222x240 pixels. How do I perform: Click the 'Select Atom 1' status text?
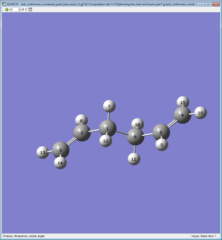208,236
